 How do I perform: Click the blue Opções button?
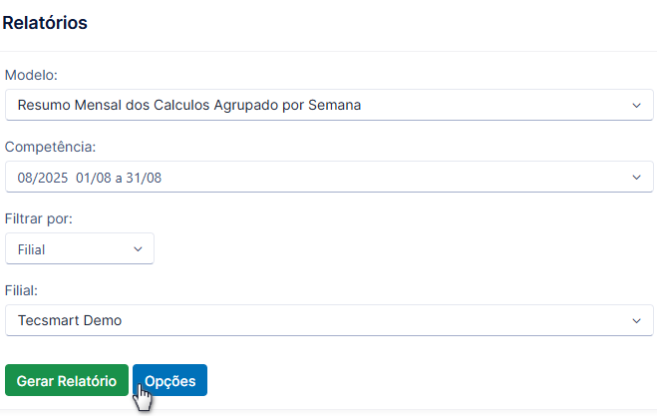pyautogui.click(x=170, y=380)
